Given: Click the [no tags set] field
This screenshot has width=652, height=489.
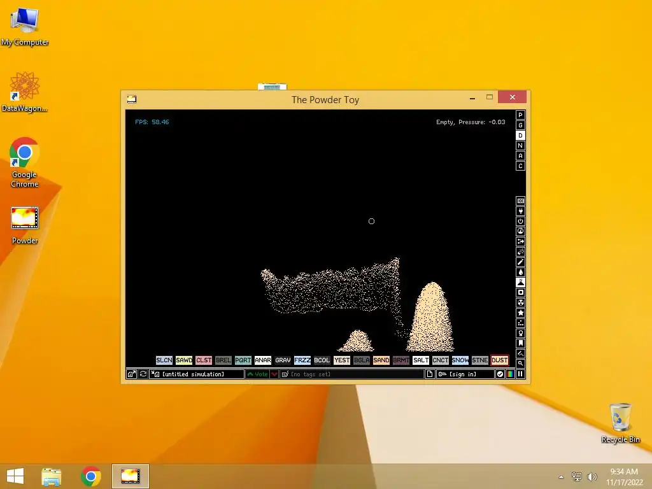Looking at the screenshot, I should [x=352, y=374].
